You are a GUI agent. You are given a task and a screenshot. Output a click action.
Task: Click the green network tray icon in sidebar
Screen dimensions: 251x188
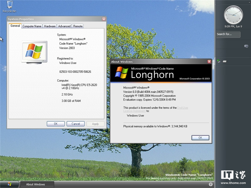219,61
